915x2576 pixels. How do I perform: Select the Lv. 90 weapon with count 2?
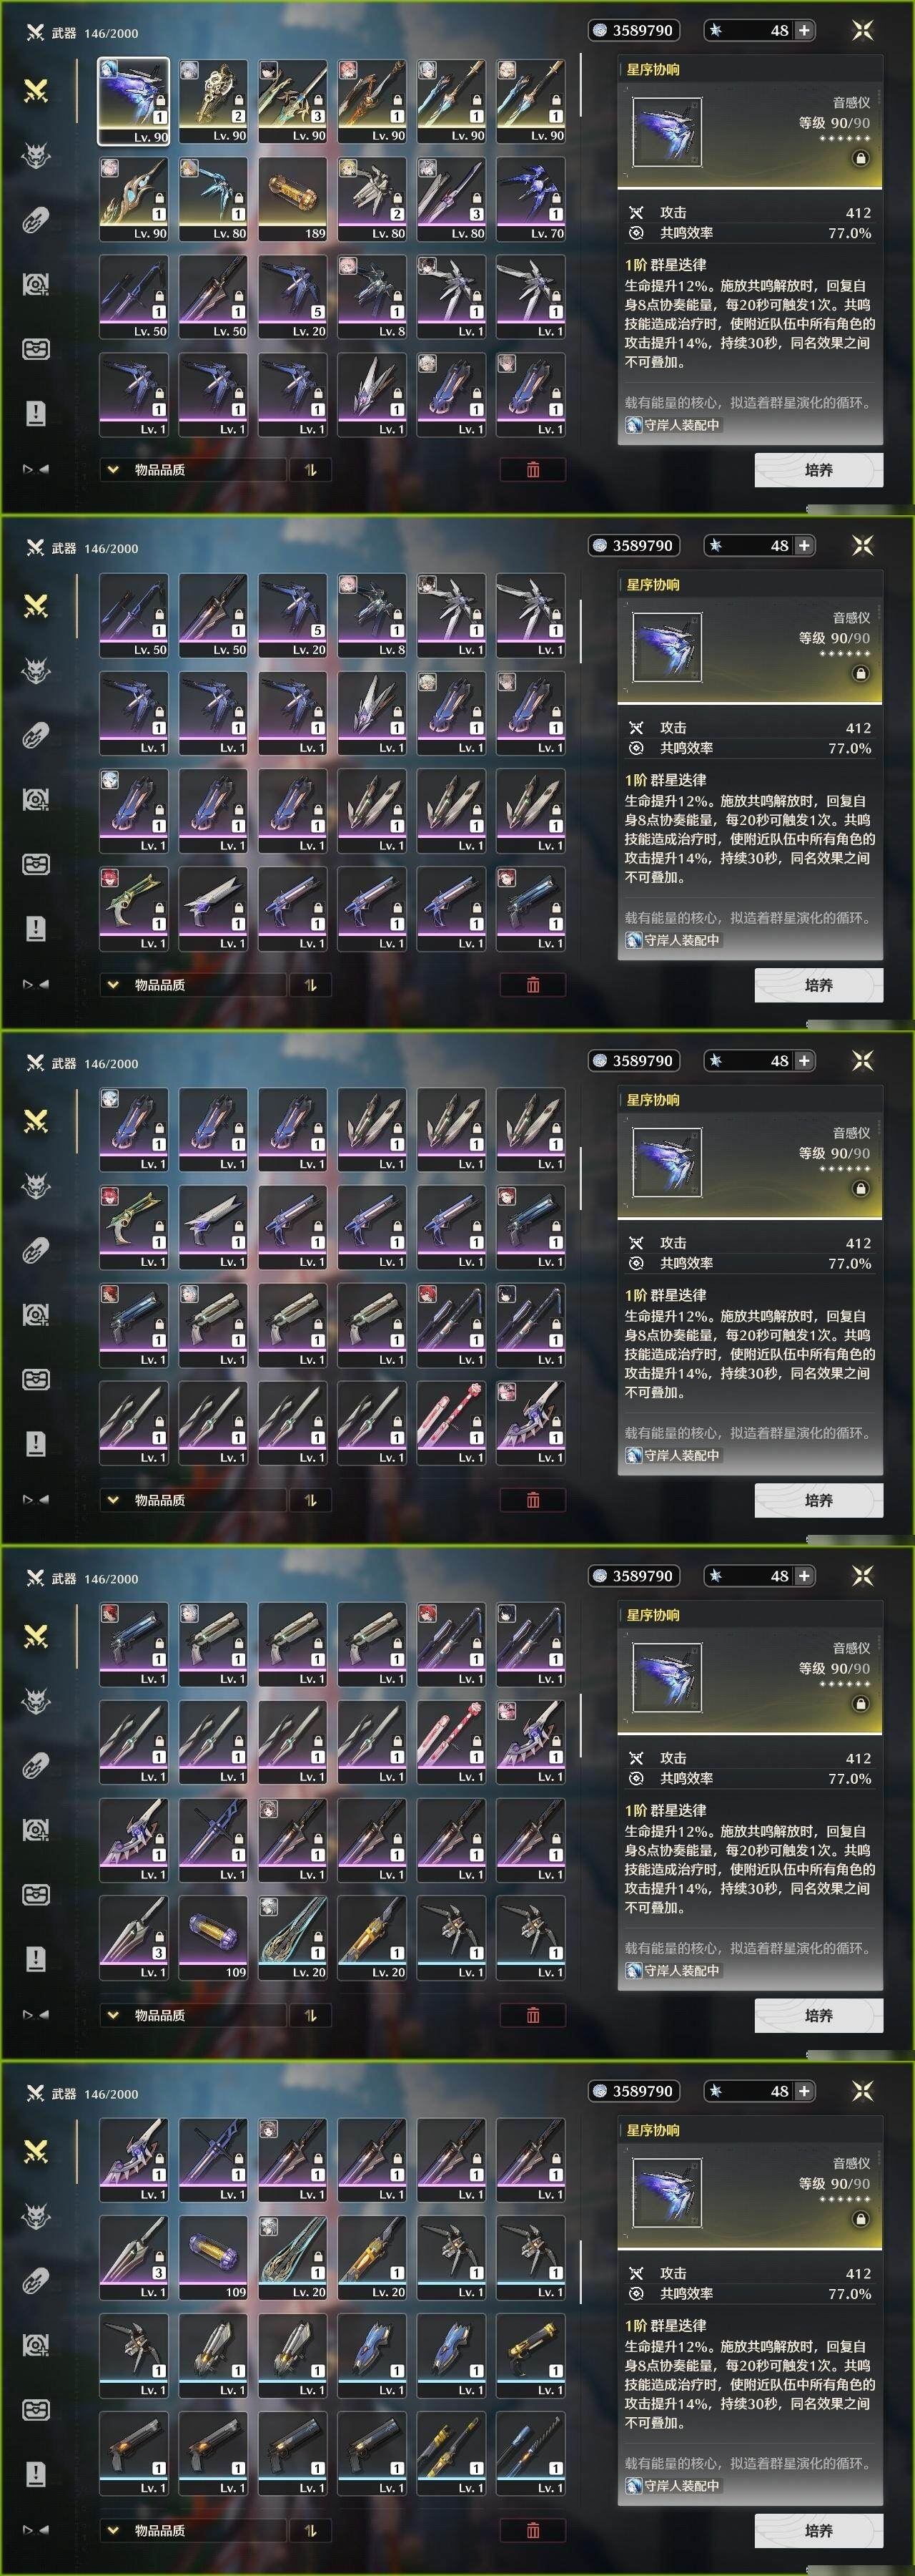(213, 101)
